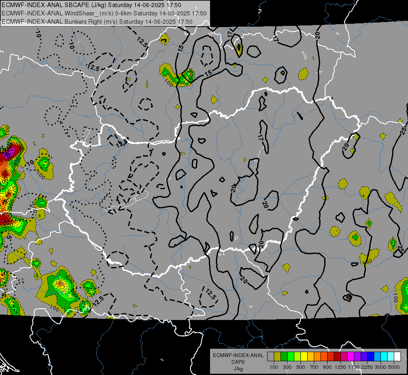Click the red-orange swatch before the 900 mark
This screenshot has height=375, width=408.
(x=324, y=356)
